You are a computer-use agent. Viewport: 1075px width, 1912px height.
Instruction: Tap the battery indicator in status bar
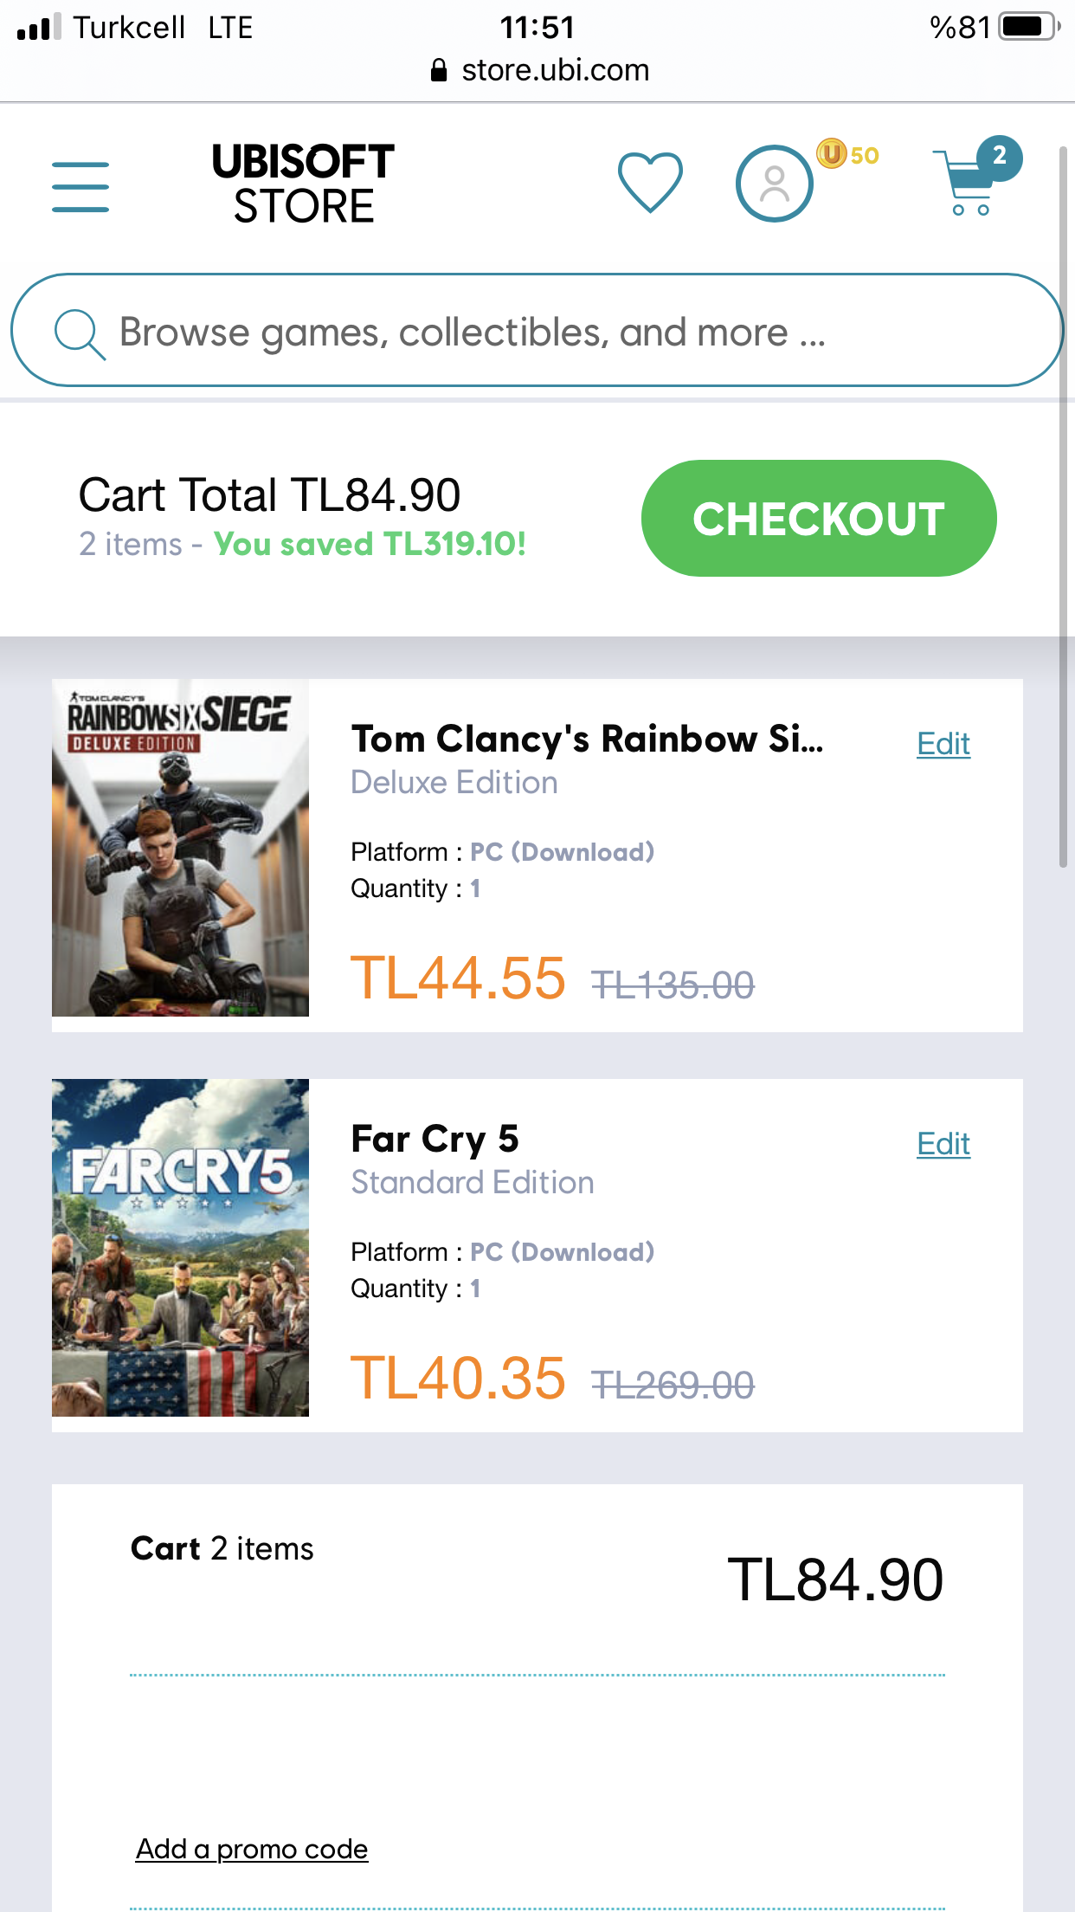[1028, 27]
